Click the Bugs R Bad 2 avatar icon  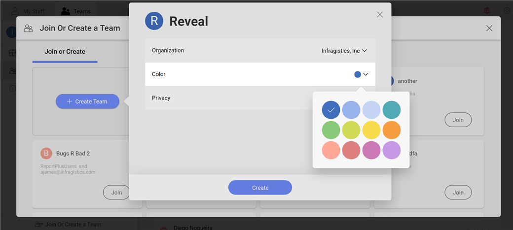46,154
